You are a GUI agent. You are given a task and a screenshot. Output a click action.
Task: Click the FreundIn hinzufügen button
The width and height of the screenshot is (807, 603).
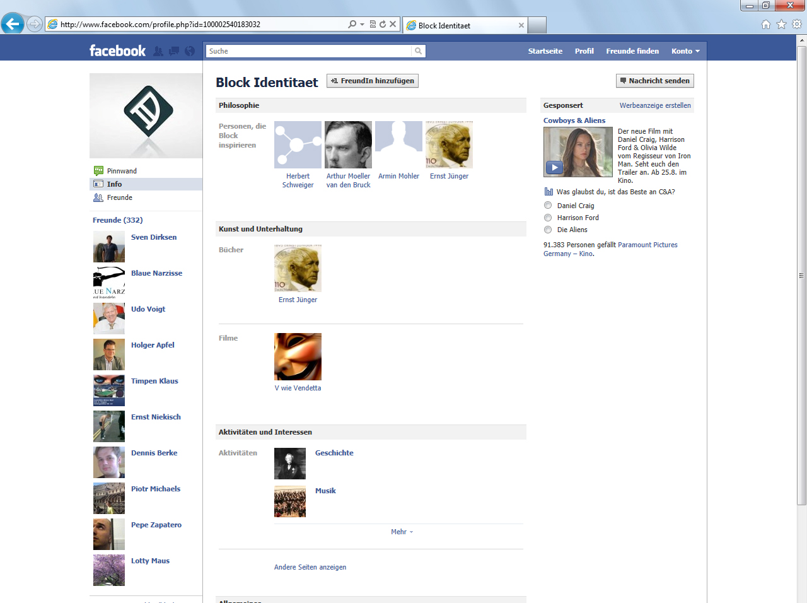(x=372, y=81)
